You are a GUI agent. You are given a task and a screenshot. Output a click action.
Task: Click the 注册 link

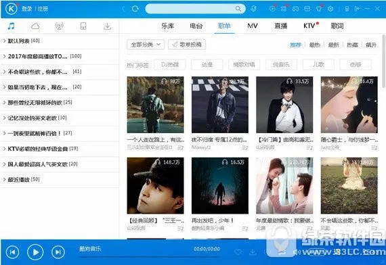click(x=43, y=9)
